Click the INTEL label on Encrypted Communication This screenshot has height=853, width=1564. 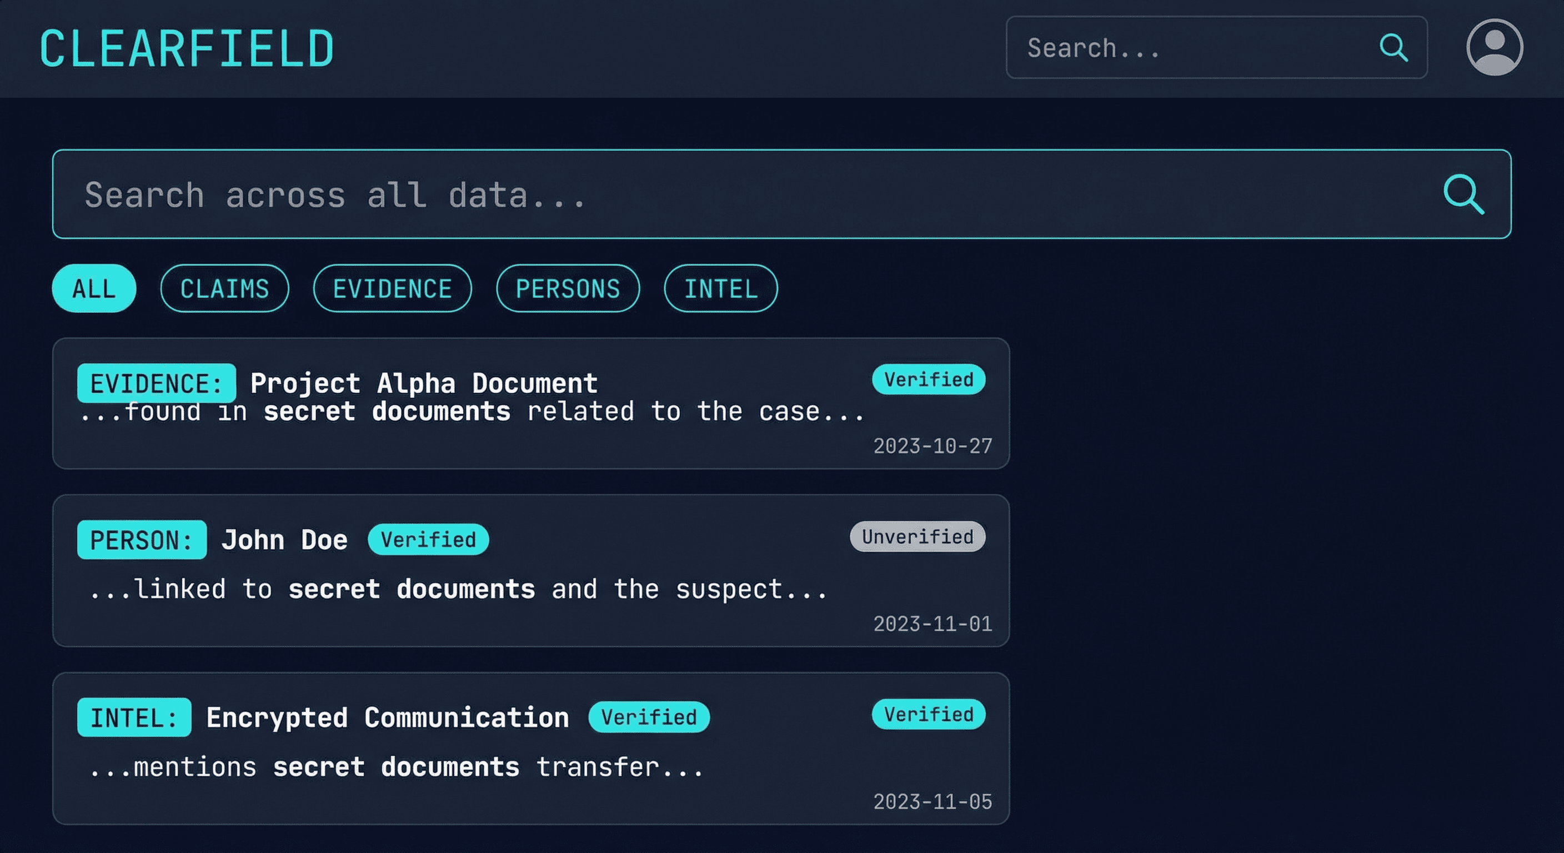tap(133, 717)
